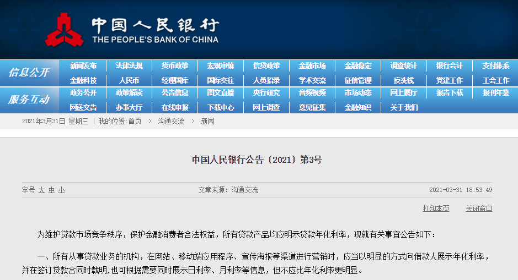Set font size to medium with 中
This screenshot has height=280, width=518.
coord(51,190)
